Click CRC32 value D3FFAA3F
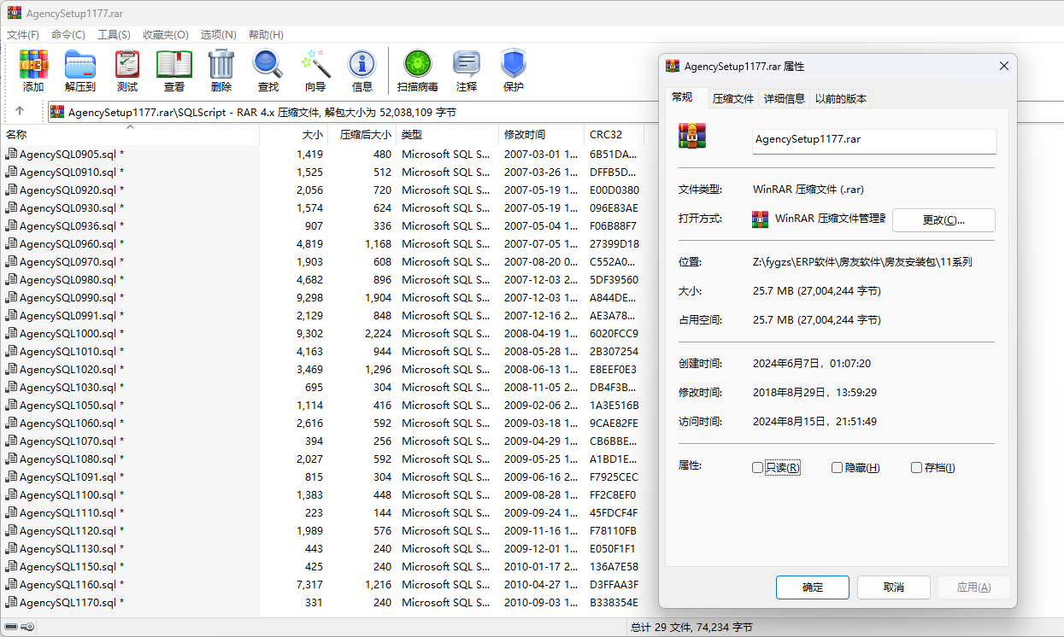 [x=614, y=585]
